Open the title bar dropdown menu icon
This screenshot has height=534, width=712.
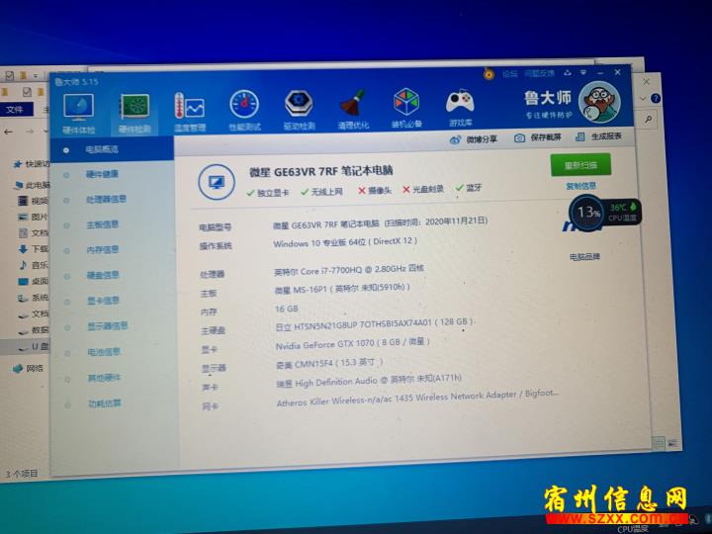583,72
